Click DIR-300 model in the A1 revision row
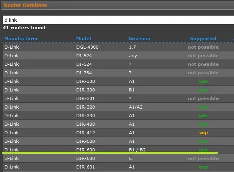 [x=86, y=81]
